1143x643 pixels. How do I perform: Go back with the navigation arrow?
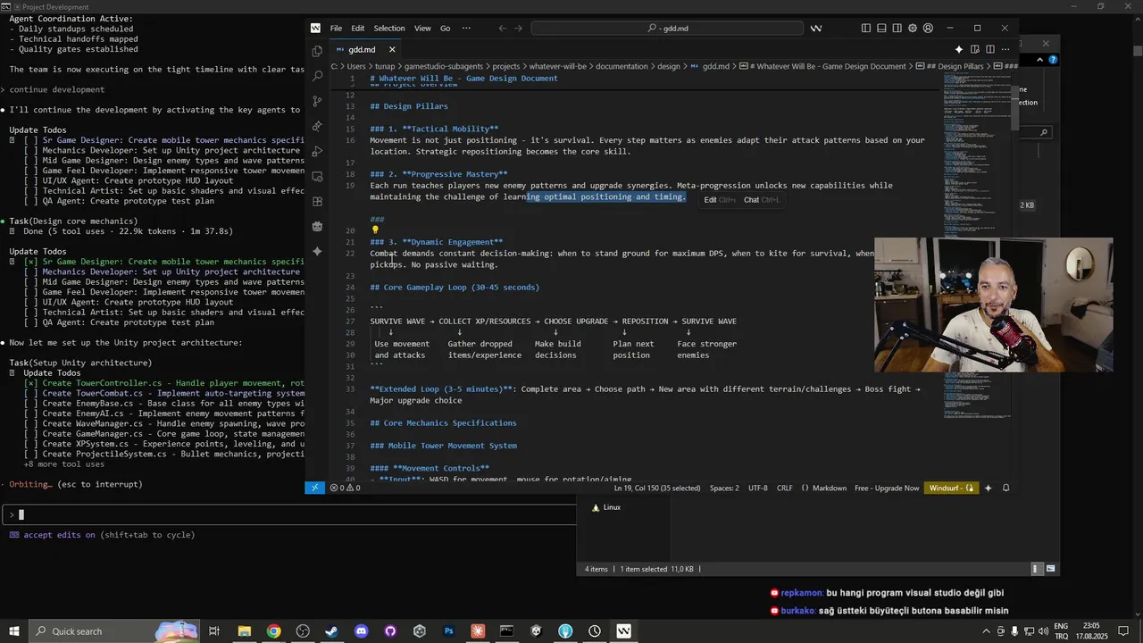point(502,28)
